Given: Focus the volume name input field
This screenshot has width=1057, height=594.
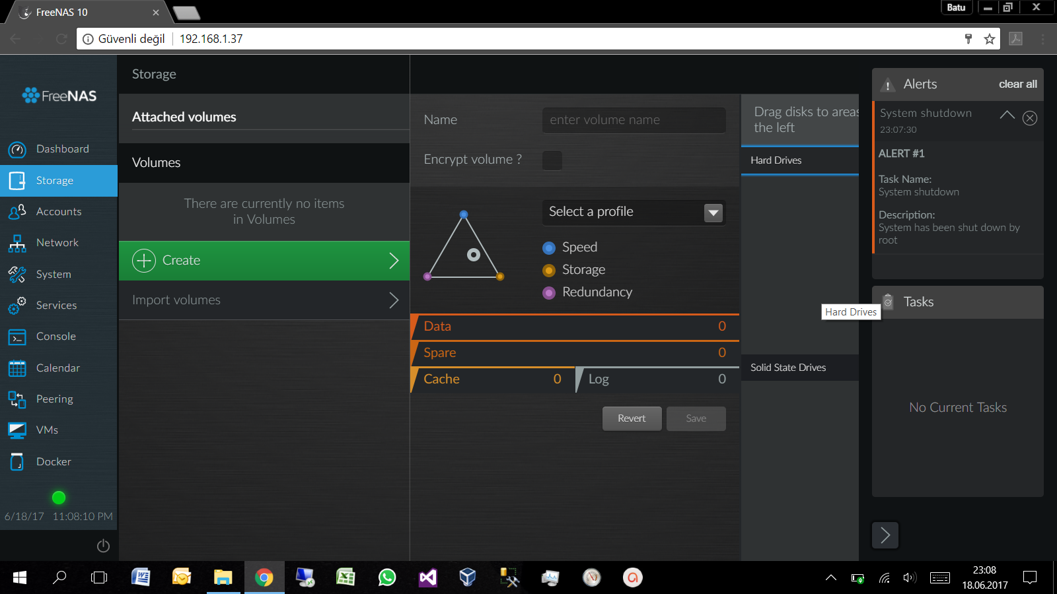Looking at the screenshot, I should [634, 120].
